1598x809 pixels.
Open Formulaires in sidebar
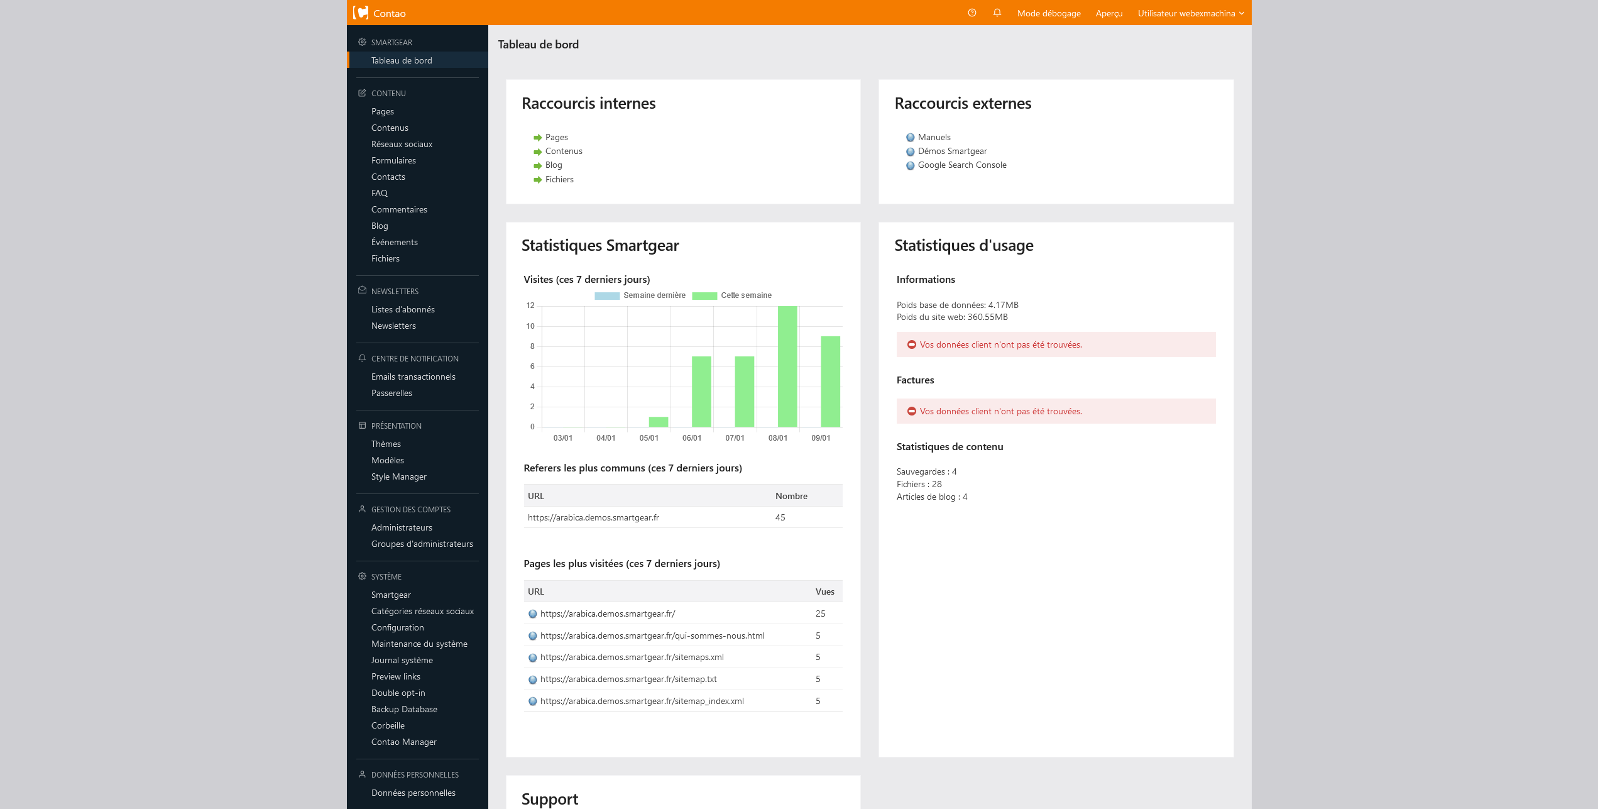(x=393, y=160)
